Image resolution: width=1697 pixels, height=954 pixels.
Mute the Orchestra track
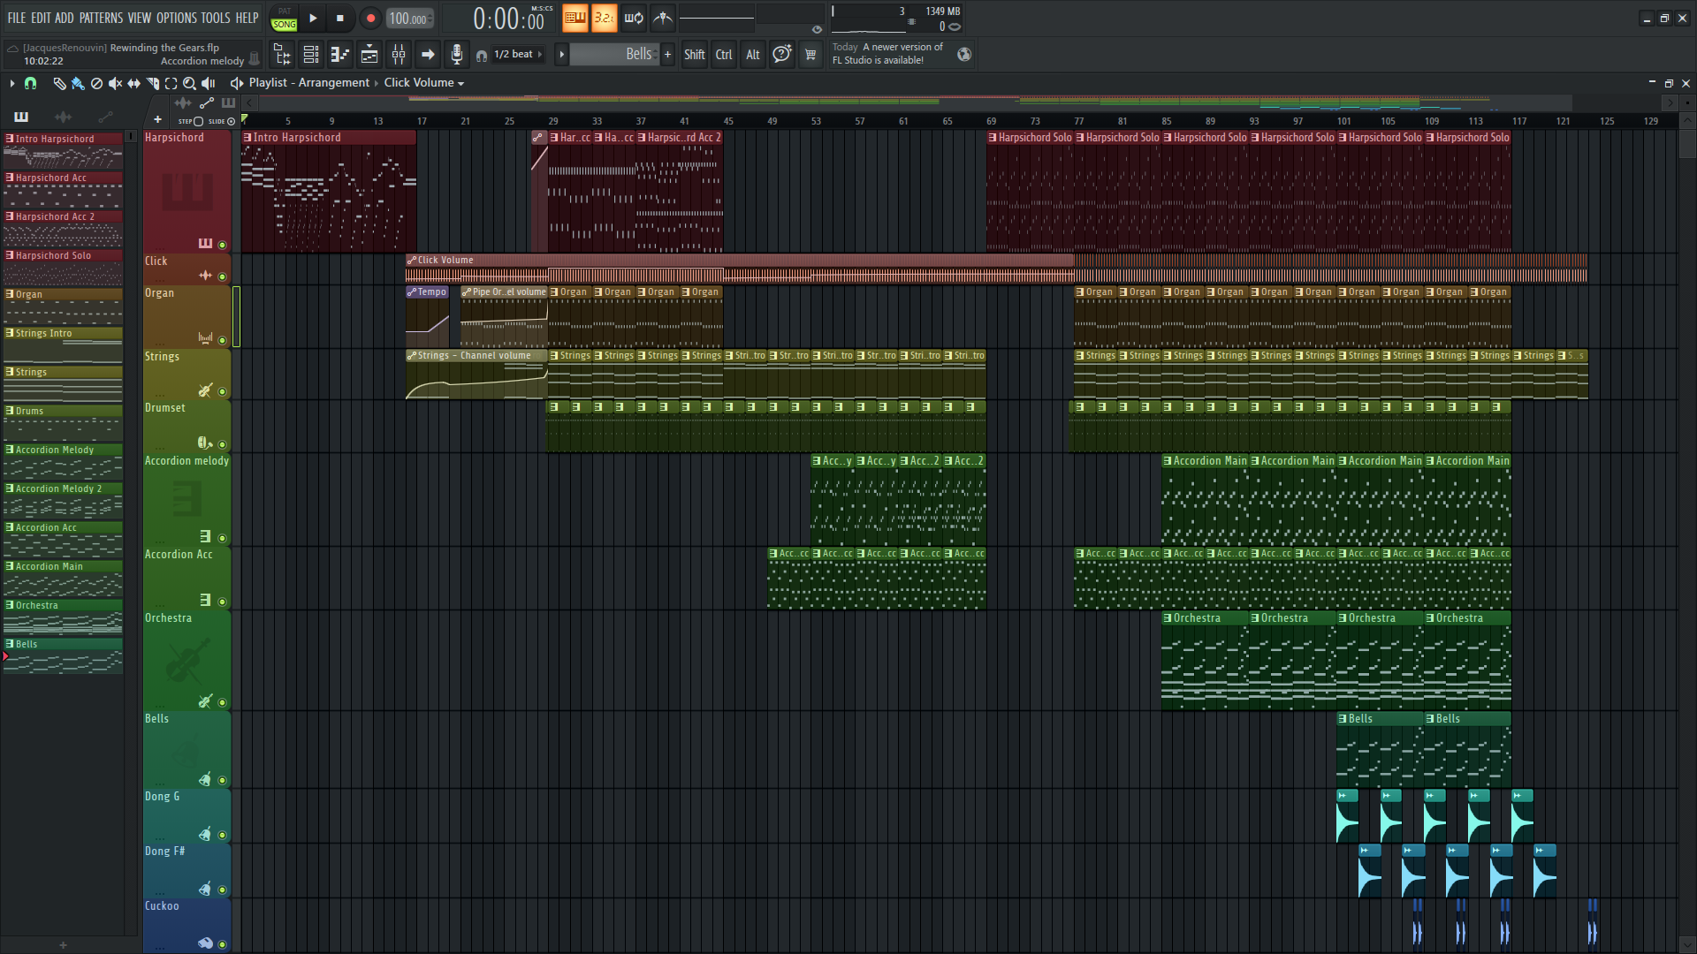223,702
